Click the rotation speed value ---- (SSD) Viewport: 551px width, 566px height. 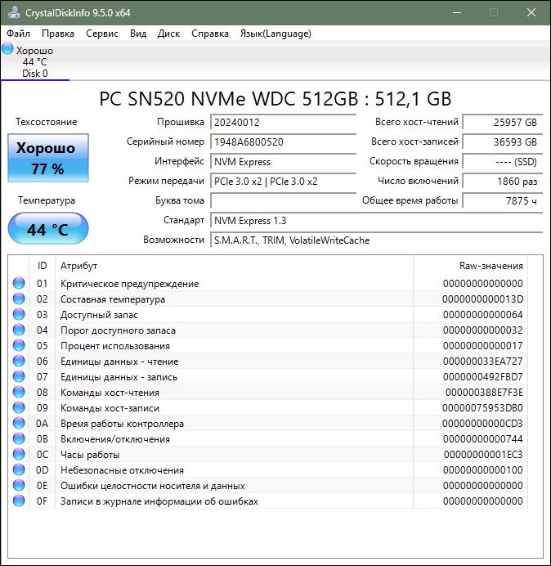502,162
